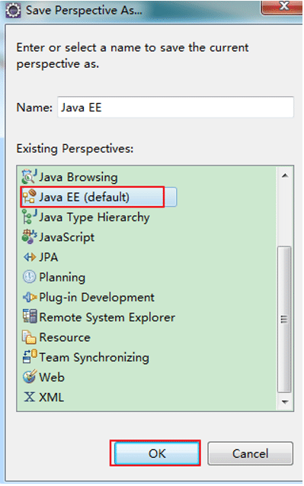Focus the Name text field

(x=175, y=108)
